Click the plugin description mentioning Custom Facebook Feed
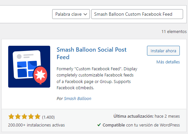The width and height of the screenshot is (188, 134). (97, 78)
